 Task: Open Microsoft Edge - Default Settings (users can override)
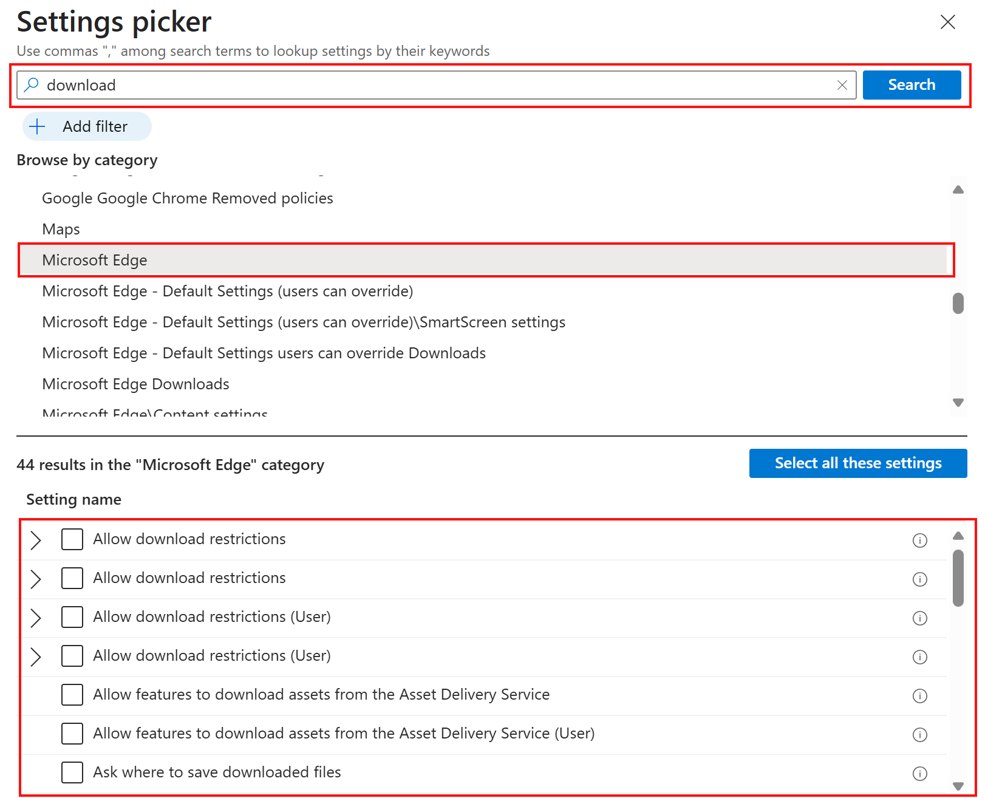(x=228, y=291)
